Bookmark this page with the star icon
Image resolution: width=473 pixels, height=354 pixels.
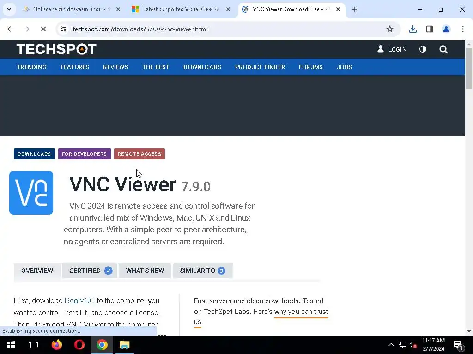390,29
